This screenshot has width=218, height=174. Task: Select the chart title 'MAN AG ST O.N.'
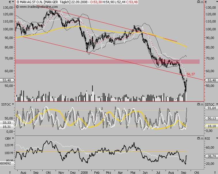click(31, 2)
